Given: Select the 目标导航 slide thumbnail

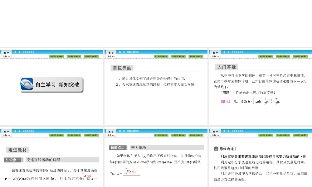Looking at the screenshot, I should pyautogui.click(x=156, y=87).
